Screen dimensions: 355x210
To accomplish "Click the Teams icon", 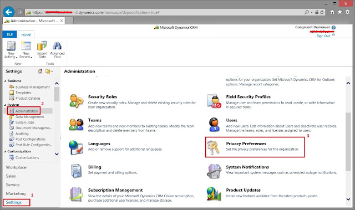I will (77, 124).
